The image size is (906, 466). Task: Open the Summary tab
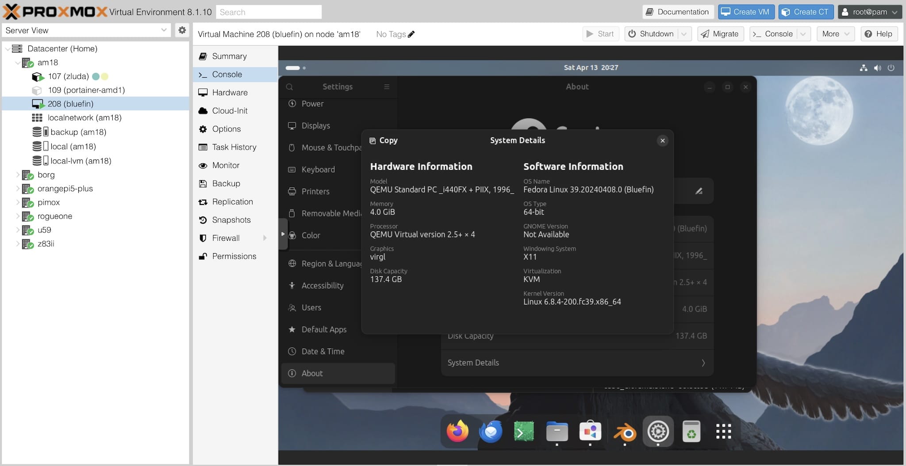tap(235, 56)
